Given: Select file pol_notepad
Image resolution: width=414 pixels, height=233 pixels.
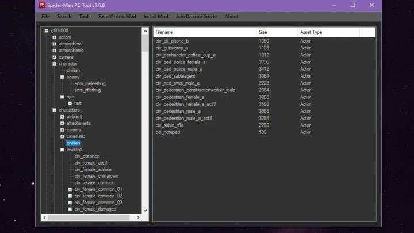Looking at the screenshot, I should (x=168, y=132).
